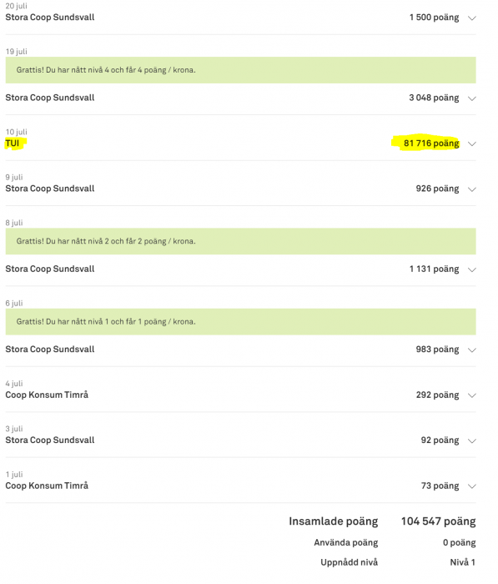
Task: Expand the 983 poäng row chevron
Action: tap(472, 350)
